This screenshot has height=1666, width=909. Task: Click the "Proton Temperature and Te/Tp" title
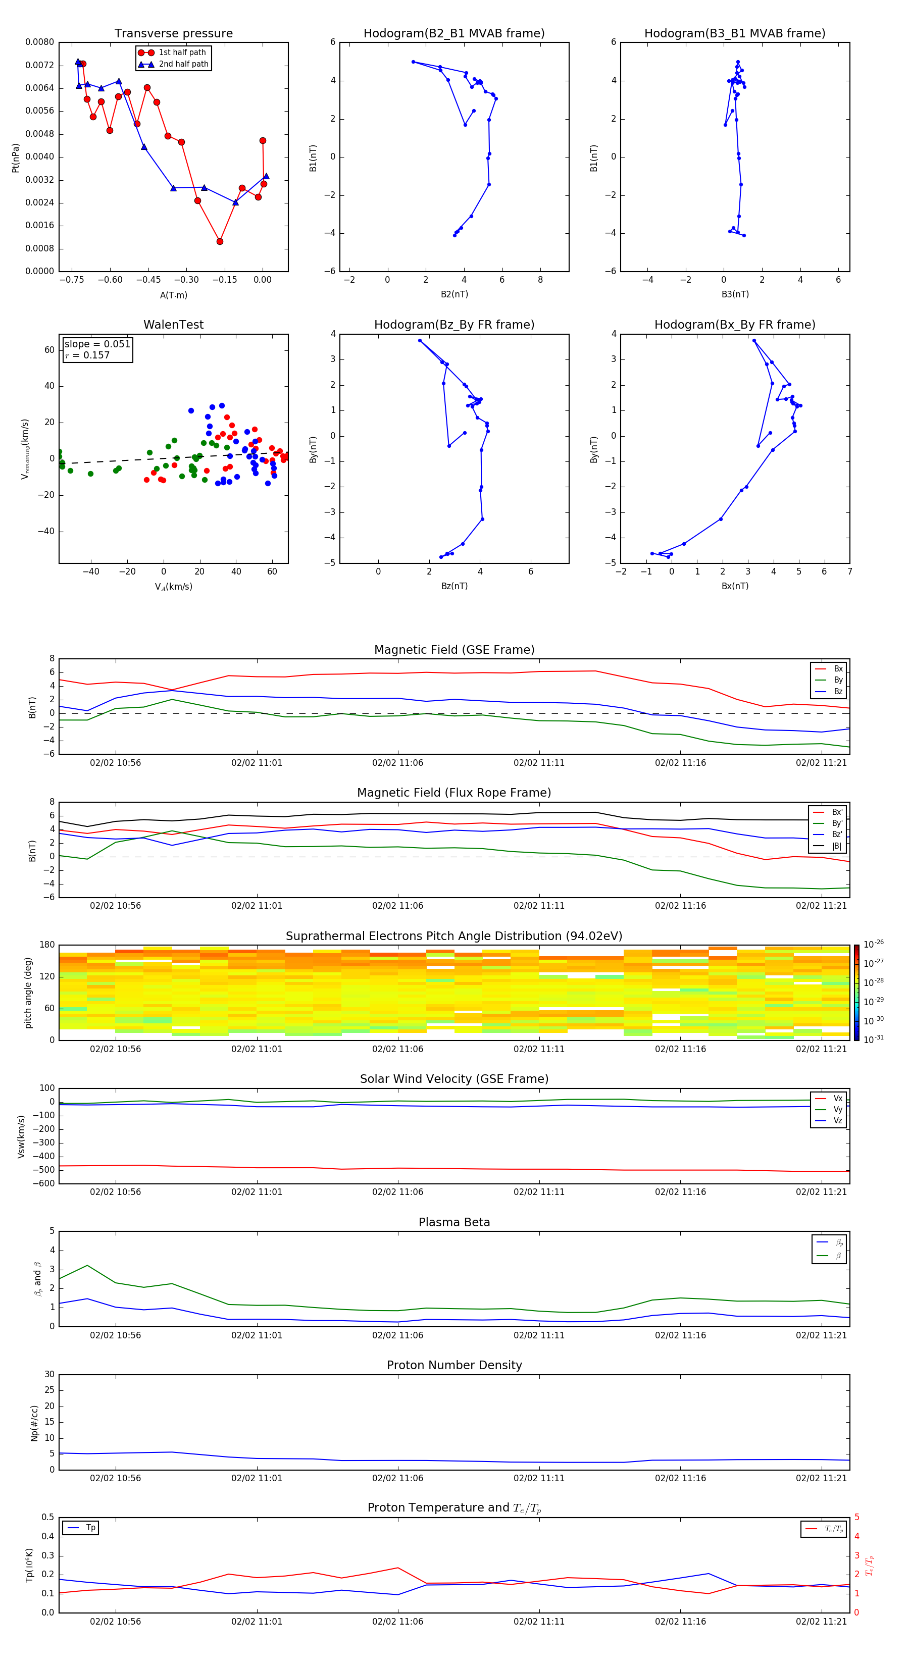click(454, 1508)
